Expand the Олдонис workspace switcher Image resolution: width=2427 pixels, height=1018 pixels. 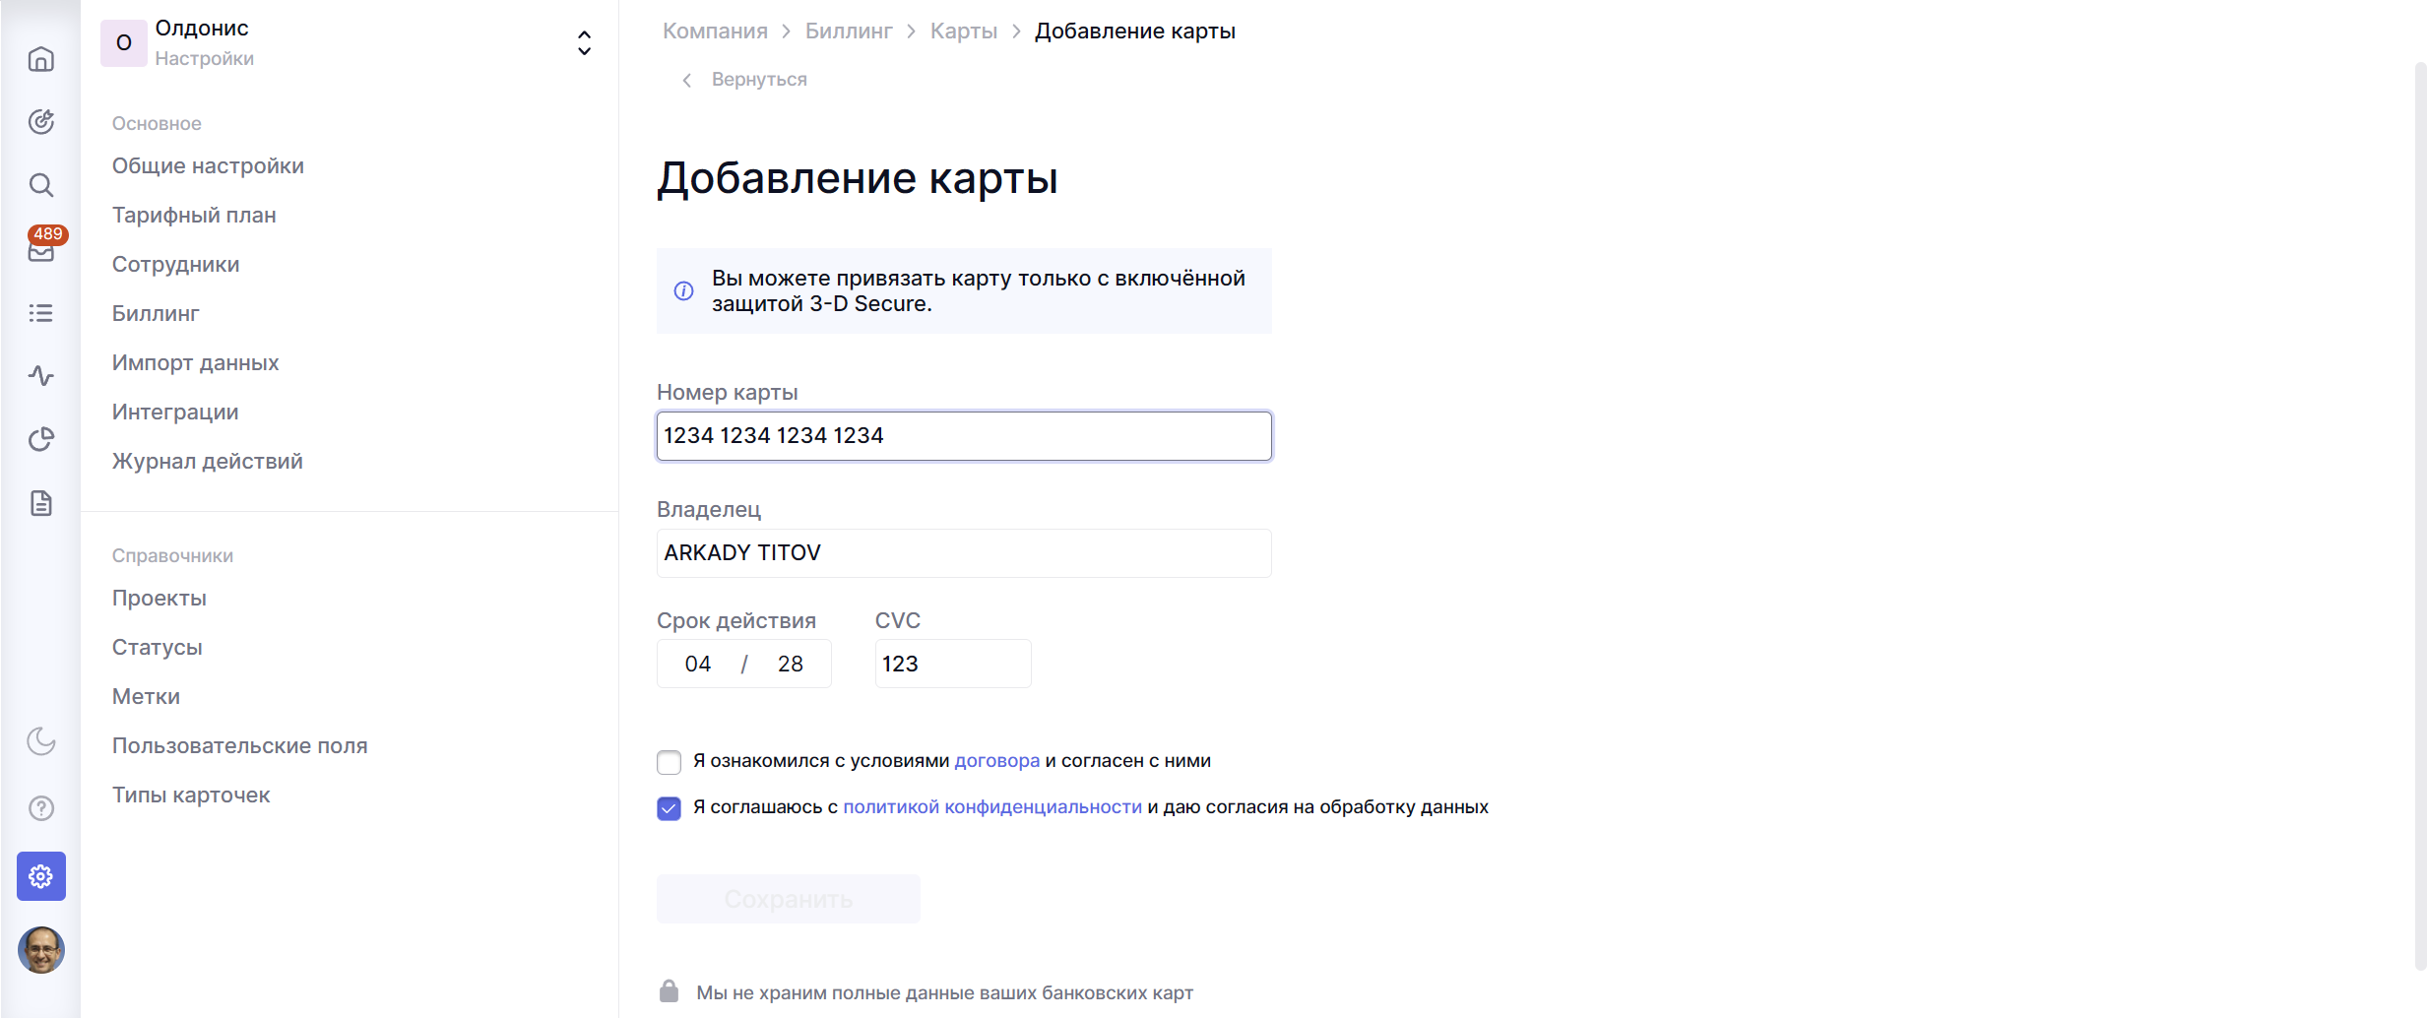coord(584,42)
